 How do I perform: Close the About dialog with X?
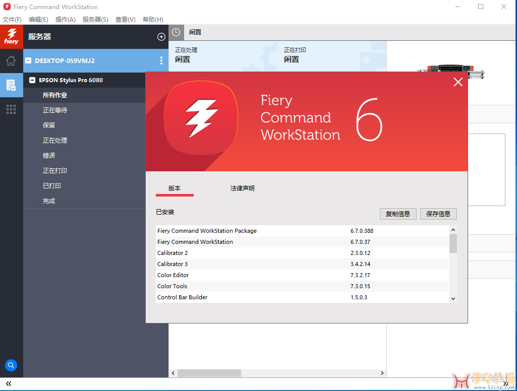coord(458,82)
